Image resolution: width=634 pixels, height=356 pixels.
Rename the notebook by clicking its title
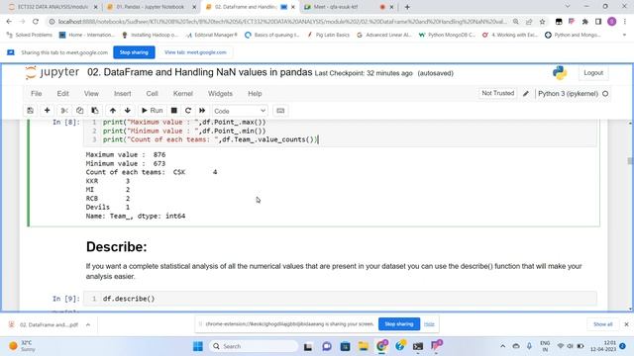pos(200,72)
